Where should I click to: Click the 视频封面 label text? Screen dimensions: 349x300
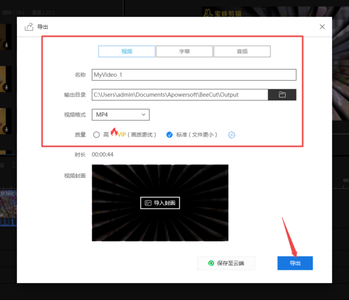tap(75, 176)
